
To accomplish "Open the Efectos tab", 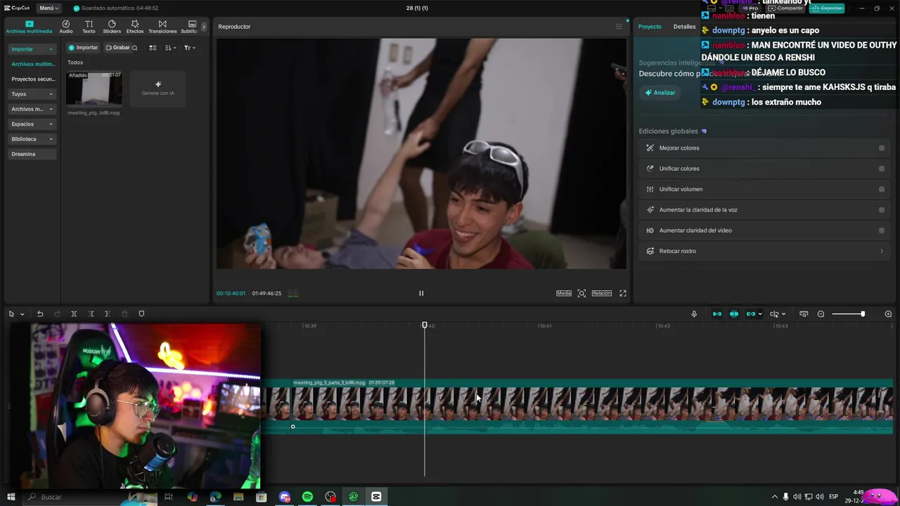I will point(135,27).
